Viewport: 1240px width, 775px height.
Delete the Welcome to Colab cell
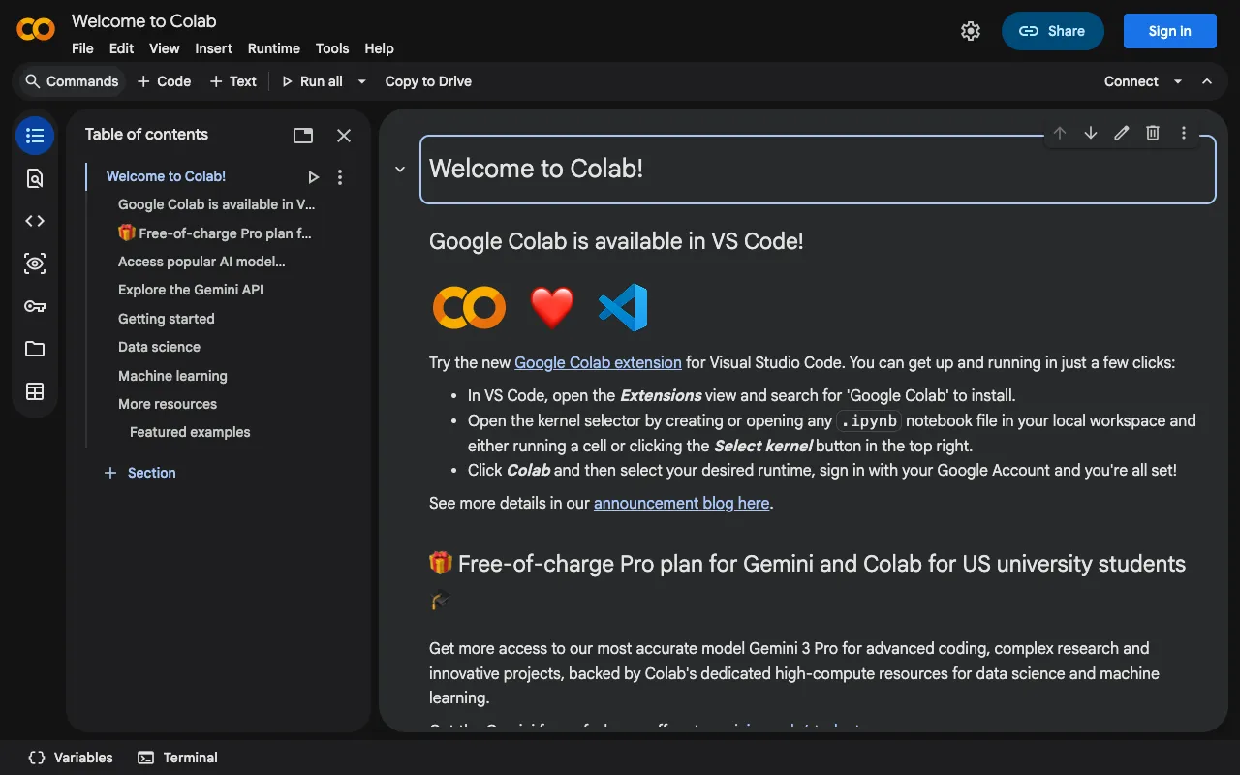click(x=1152, y=133)
